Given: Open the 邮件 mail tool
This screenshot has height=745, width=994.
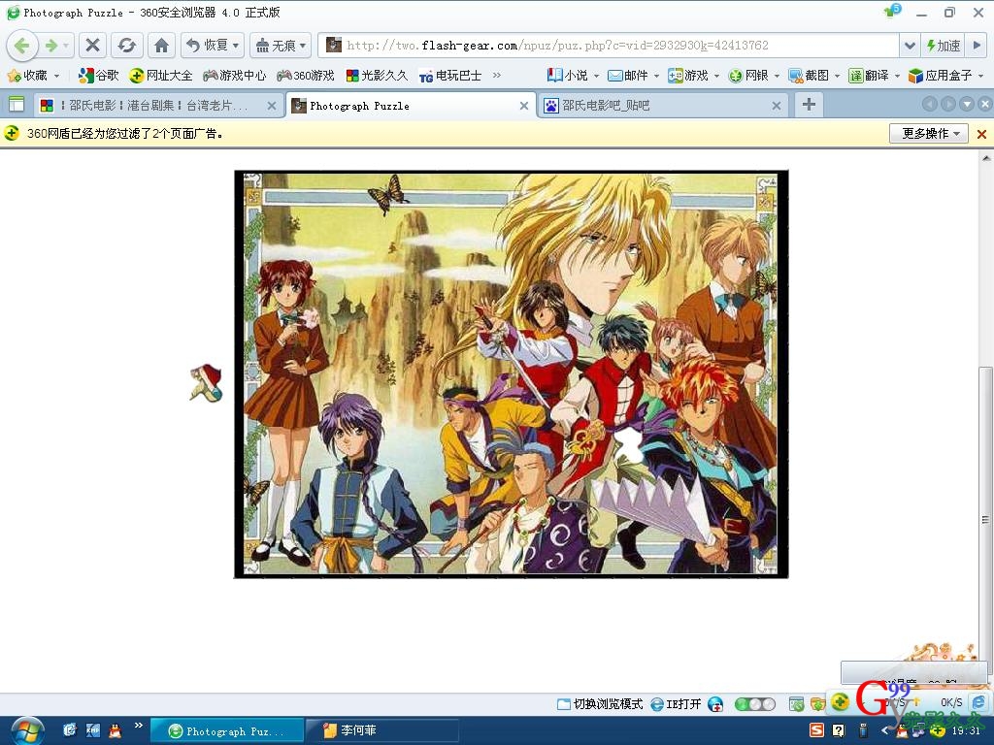Looking at the screenshot, I should tap(628, 76).
